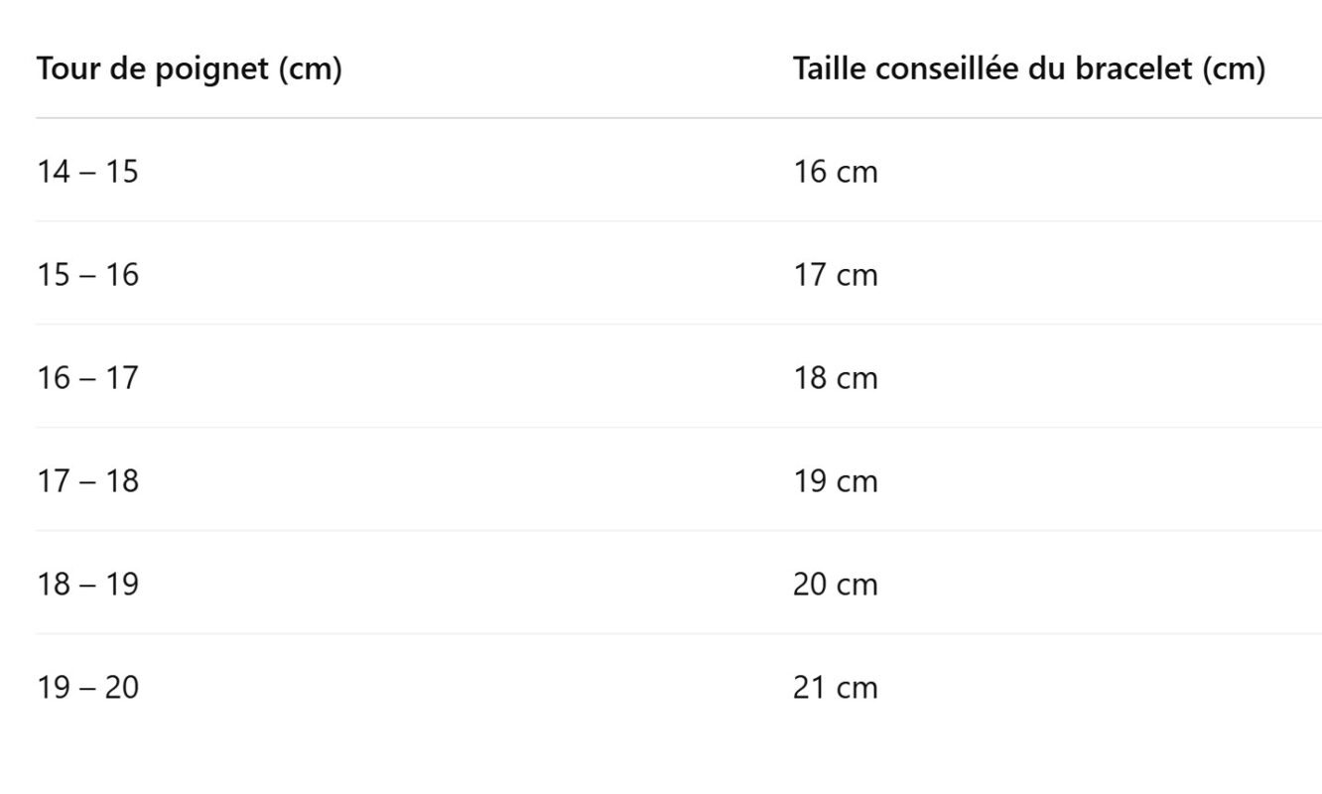Screen dimensions: 1322x794
Task: Click the word "bracelet" in the header
Action: [x=1129, y=69]
